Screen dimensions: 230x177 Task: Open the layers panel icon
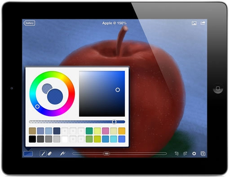pos(203,154)
